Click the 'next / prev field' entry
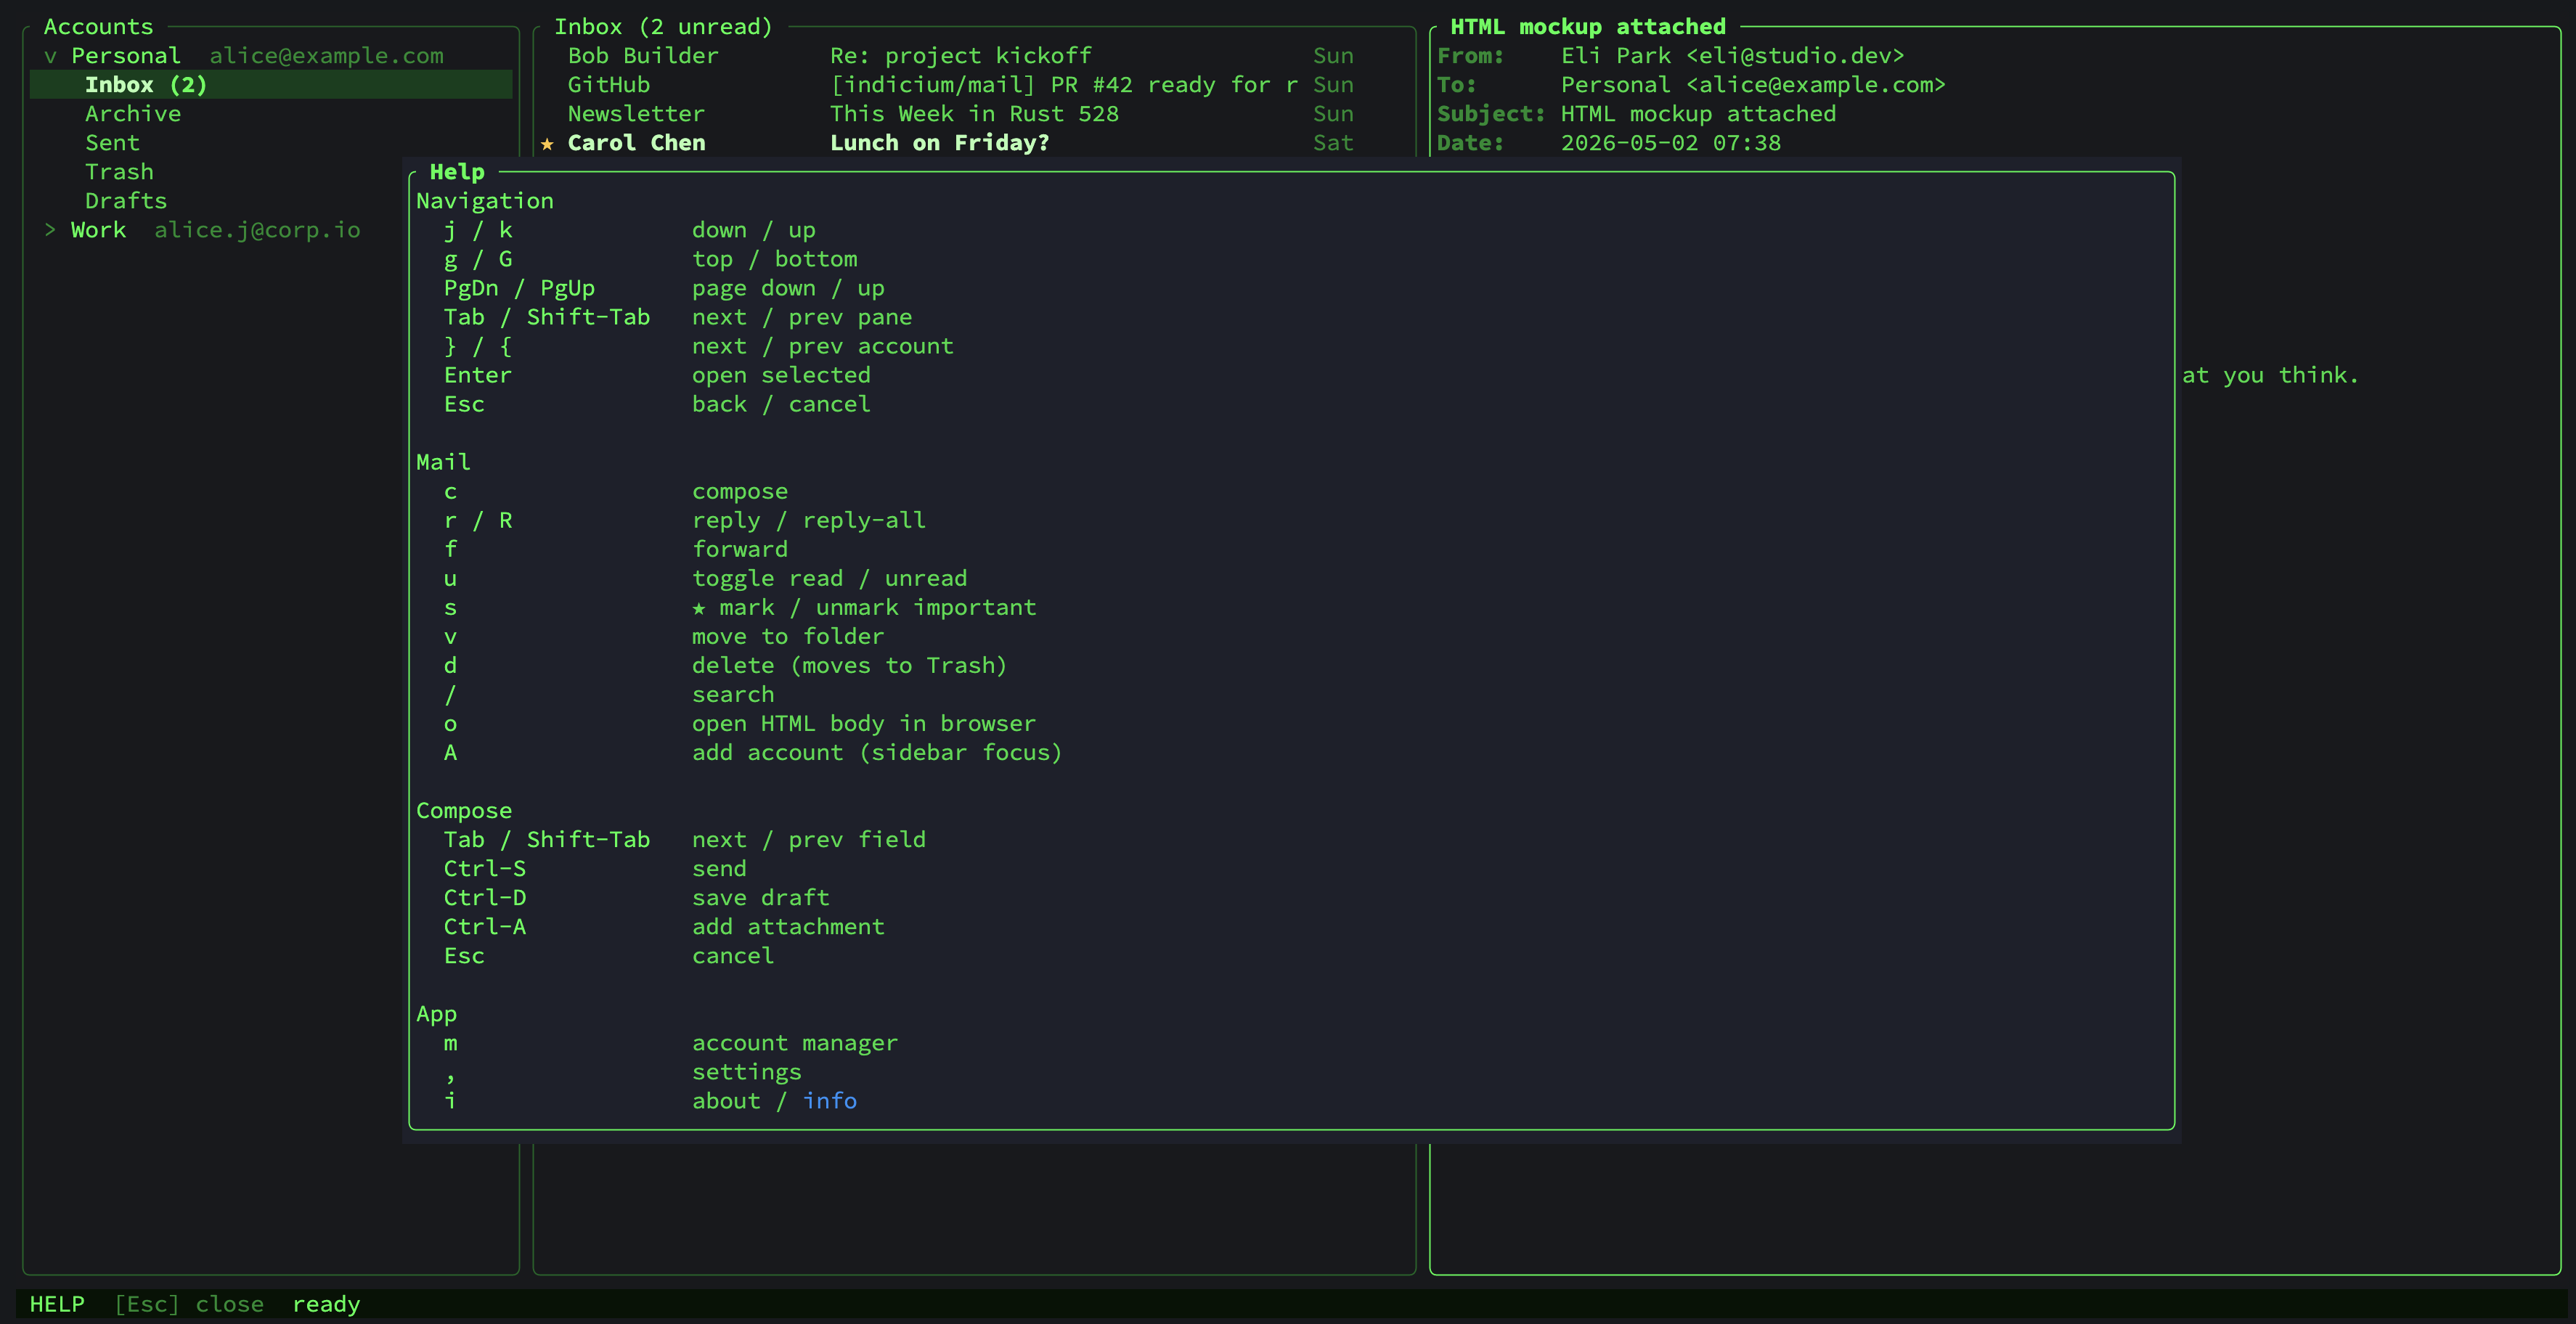This screenshot has height=1324, width=2576. 809,840
